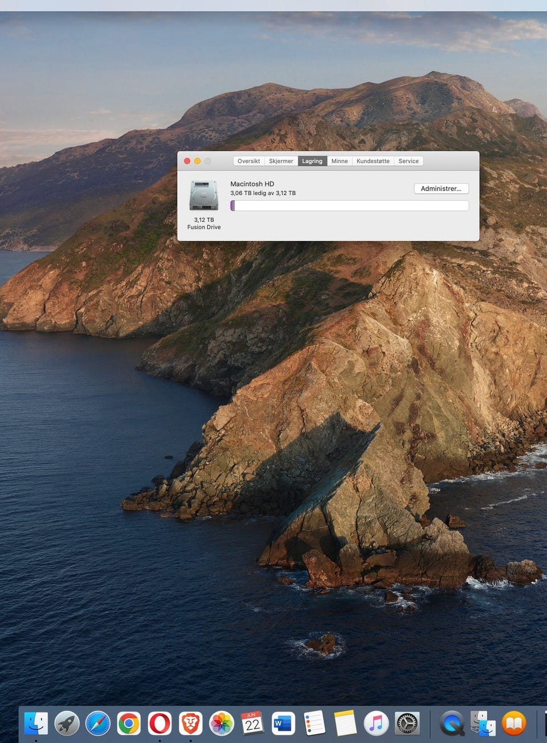Click the Macintosh HD storage usage bar
This screenshot has height=743, width=547.
coord(350,205)
